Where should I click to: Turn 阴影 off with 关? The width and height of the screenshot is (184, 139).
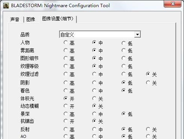pyautogui.click(x=148, y=83)
